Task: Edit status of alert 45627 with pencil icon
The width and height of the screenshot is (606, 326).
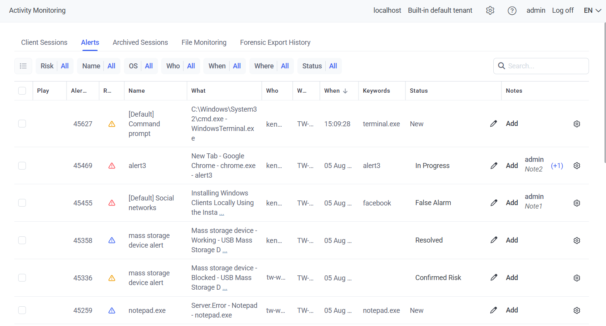Action: tap(493, 124)
